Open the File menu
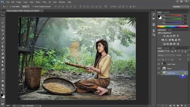Screen dimensions: 190x107 pos(8,2)
